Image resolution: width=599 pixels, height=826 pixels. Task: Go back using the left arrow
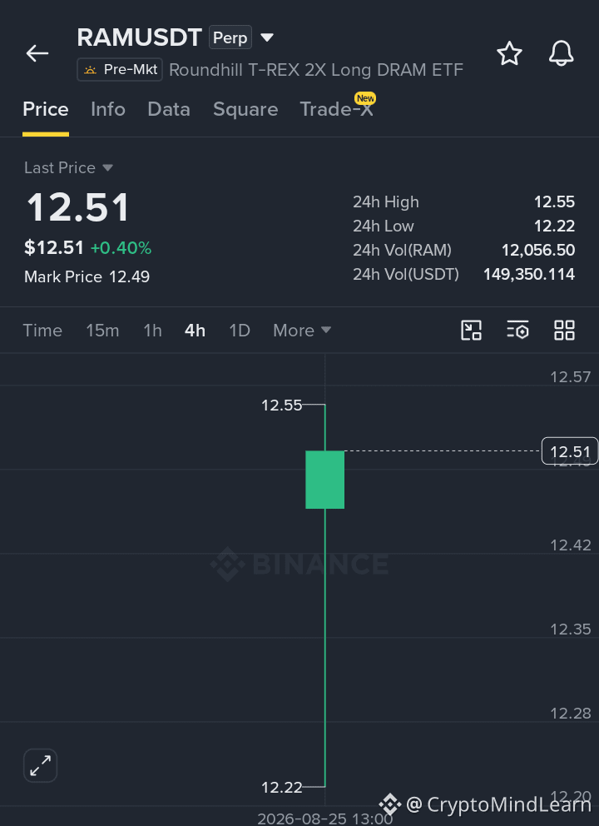37,53
